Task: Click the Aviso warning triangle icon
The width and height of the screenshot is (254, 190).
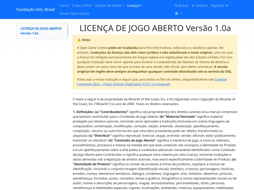Action: click(79, 40)
